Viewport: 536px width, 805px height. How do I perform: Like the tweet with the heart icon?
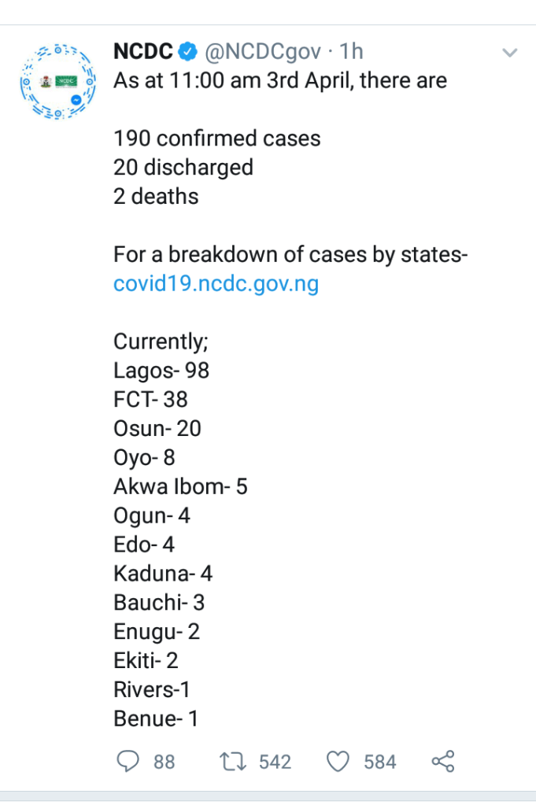[x=338, y=761]
